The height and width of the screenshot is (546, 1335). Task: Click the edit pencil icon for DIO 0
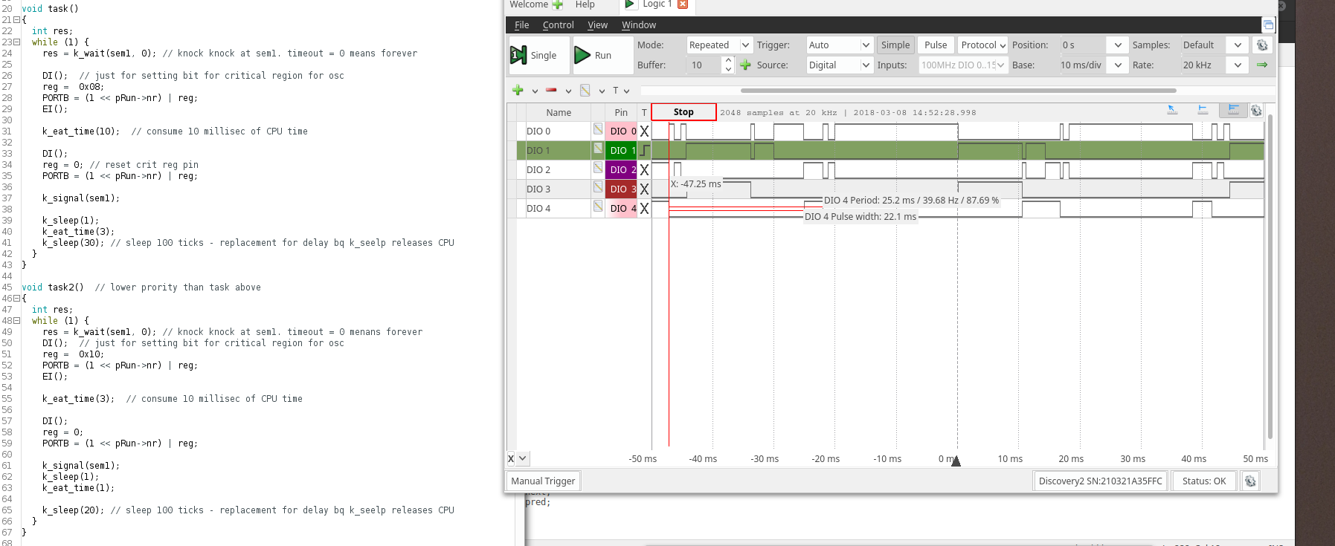(x=598, y=130)
